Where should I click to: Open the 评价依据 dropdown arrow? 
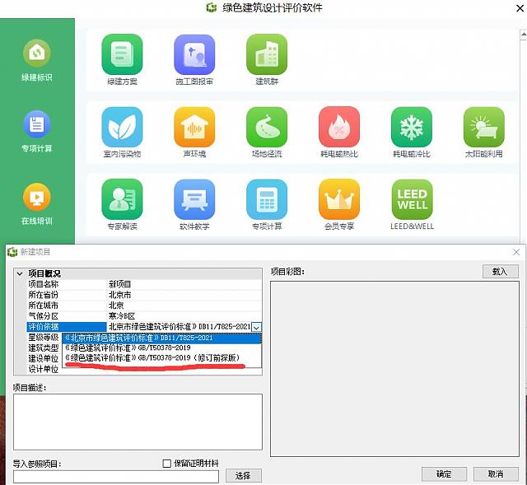click(x=256, y=327)
